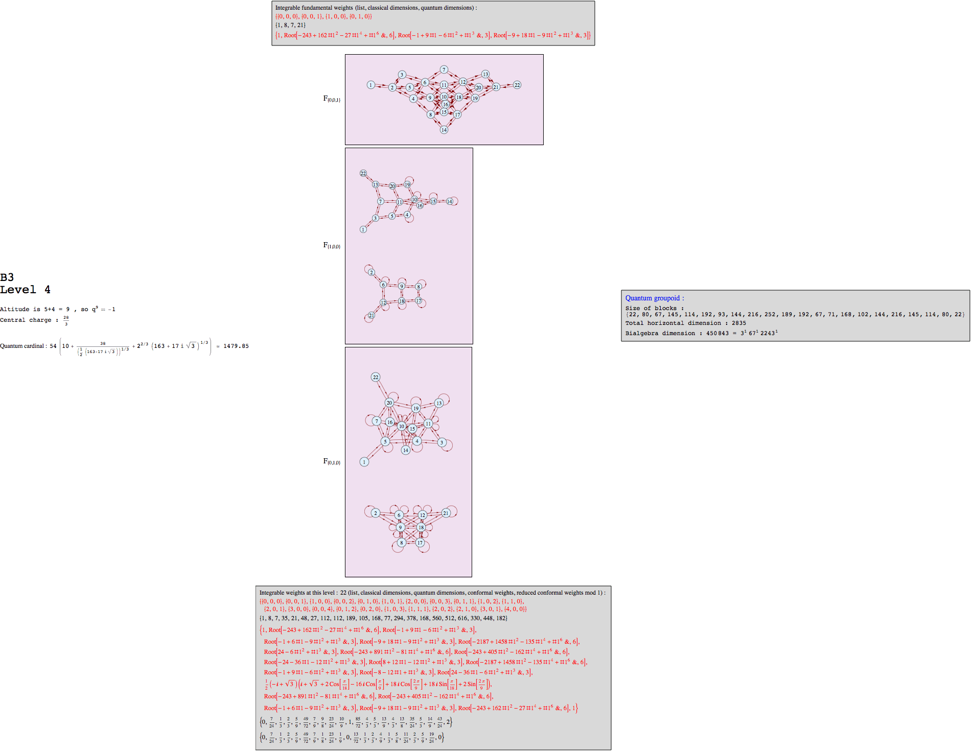Image resolution: width=975 pixels, height=752 pixels.
Task: Click node 21 in the F{0,1,0} graph
Action: click(446, 513)
